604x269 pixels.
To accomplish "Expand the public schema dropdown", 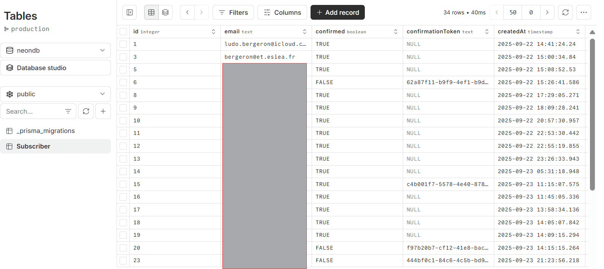I will click(55, 94).
